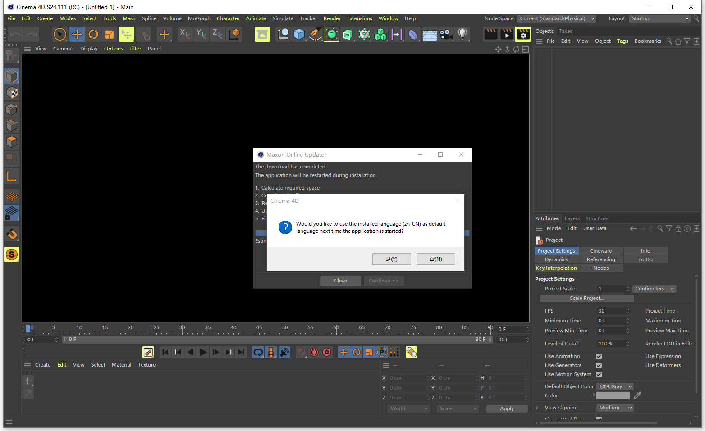Click Apply button in coordinates panel

click(x=507, y=408)
